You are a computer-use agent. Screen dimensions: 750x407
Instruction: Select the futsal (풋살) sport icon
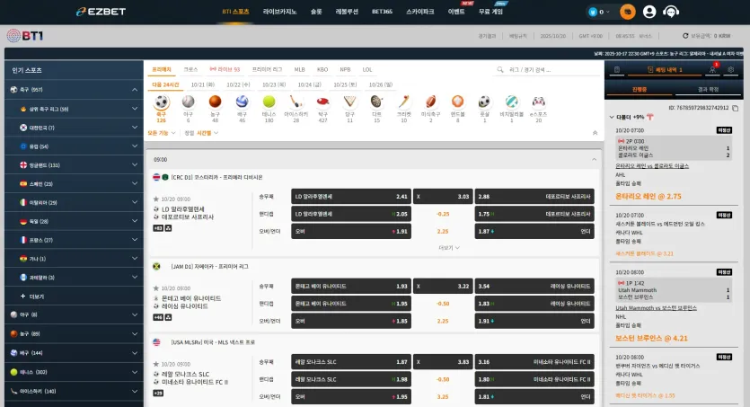[484, 102]
